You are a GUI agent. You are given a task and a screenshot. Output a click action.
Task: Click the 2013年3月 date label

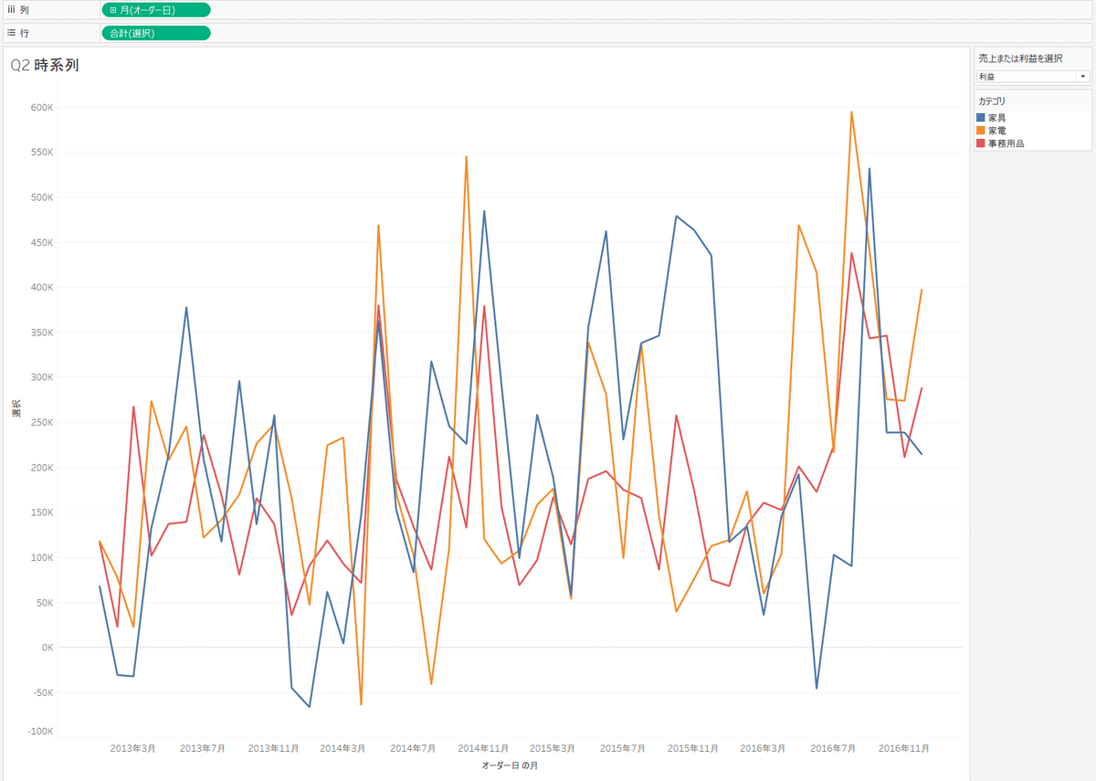(132, 748)
